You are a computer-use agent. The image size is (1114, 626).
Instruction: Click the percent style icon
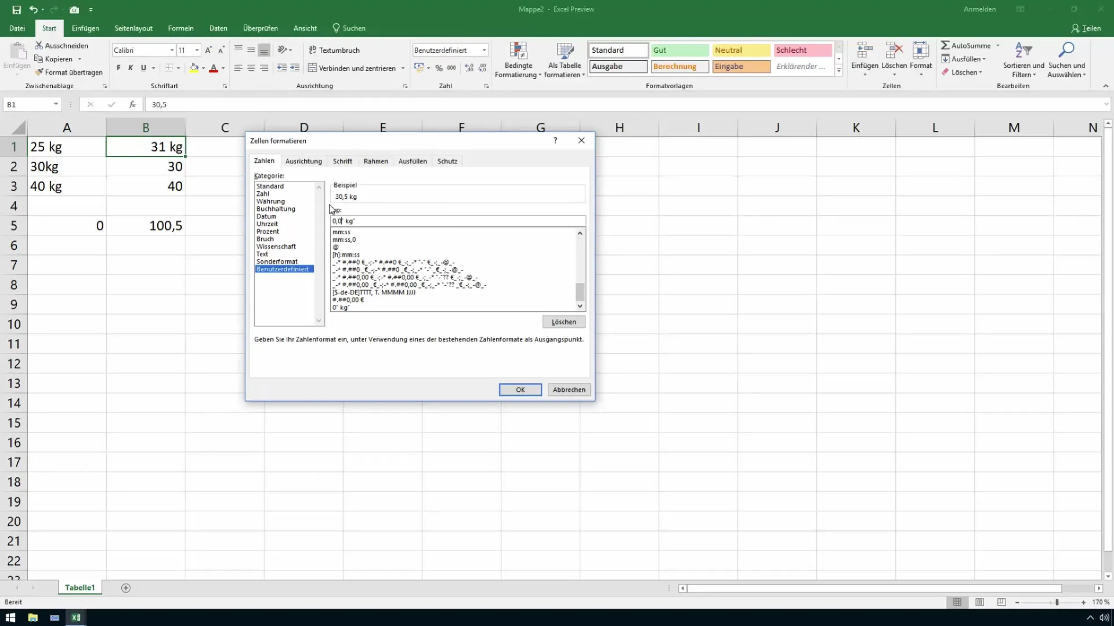pos(439,68)
